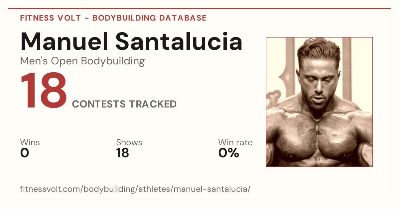Screen dimensions: 399x209
Task: Click the word 'TRACKED' beside the count
Action: tap(153, 104)
